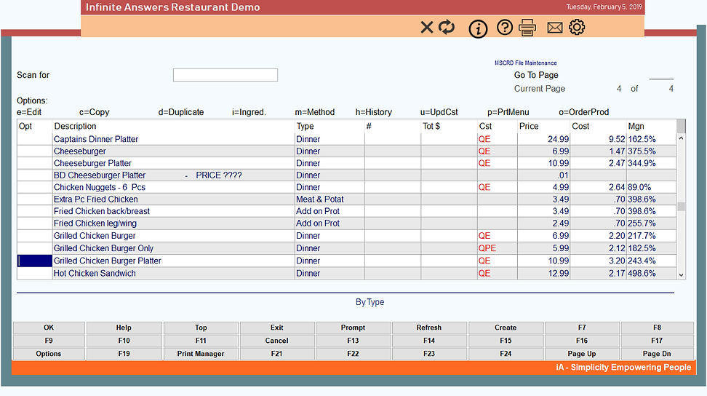Click the Prompt button
The height and width of the screenshot is (396, 707).
(353, 328)
